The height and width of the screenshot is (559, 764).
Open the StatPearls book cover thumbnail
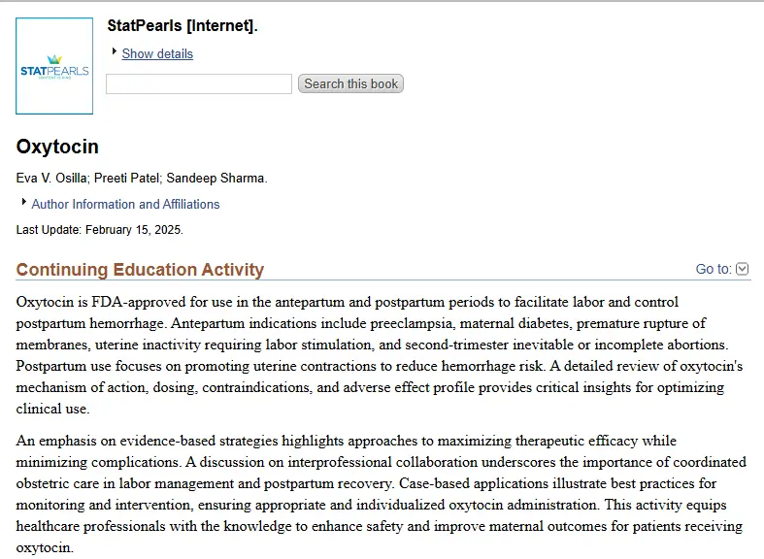pos(54,66)
